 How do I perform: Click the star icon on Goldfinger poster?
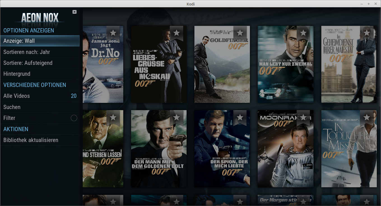240,33
